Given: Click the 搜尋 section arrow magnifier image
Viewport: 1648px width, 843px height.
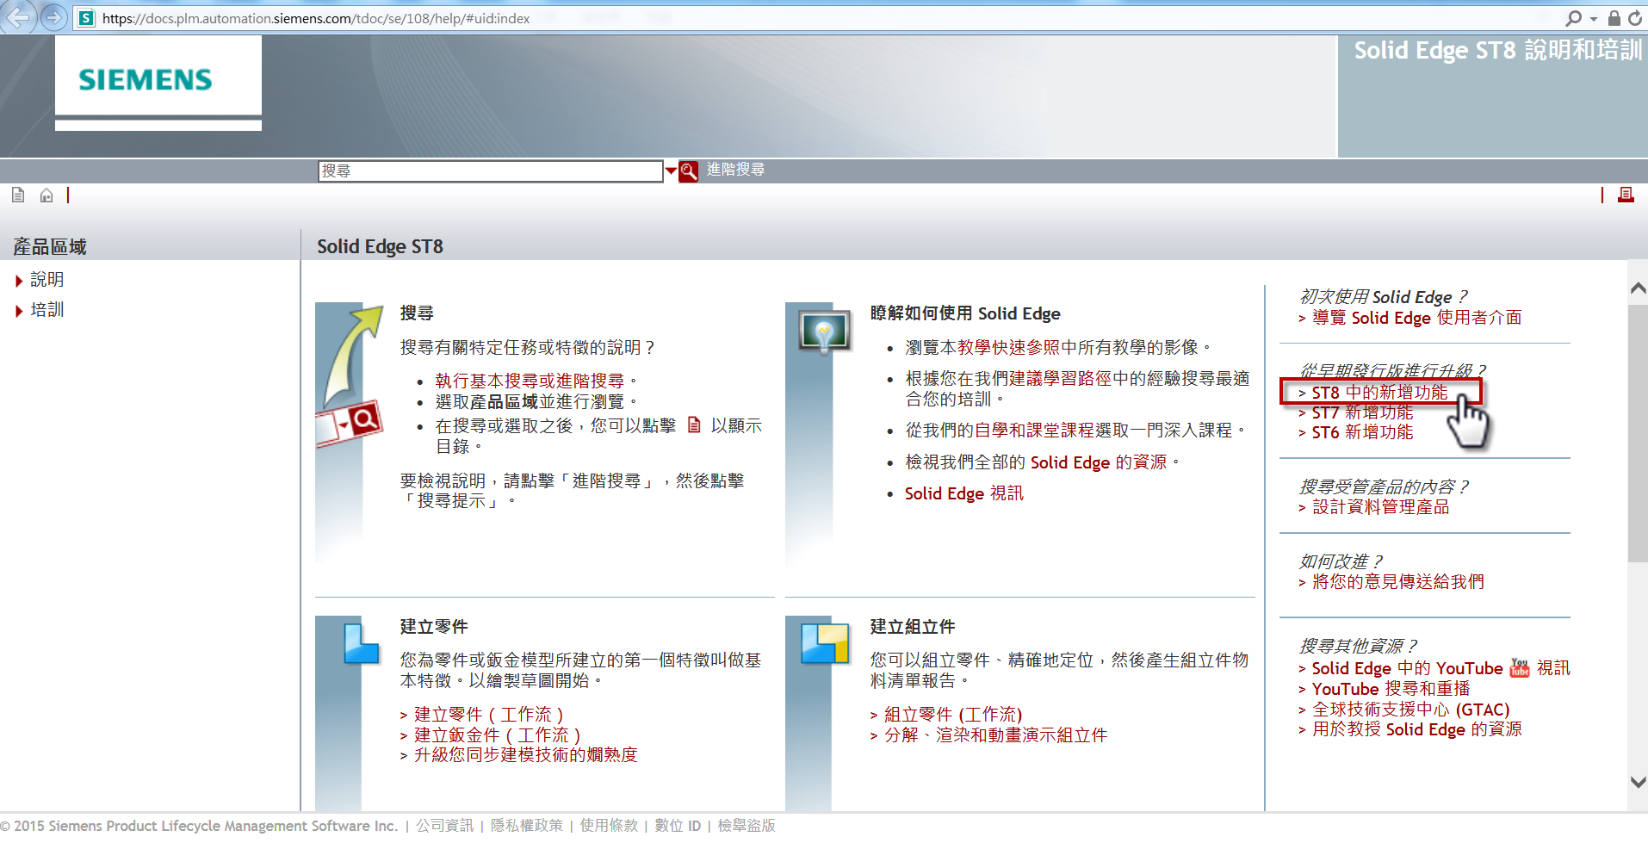Looking at the screenshot, I should pos(350,376).
